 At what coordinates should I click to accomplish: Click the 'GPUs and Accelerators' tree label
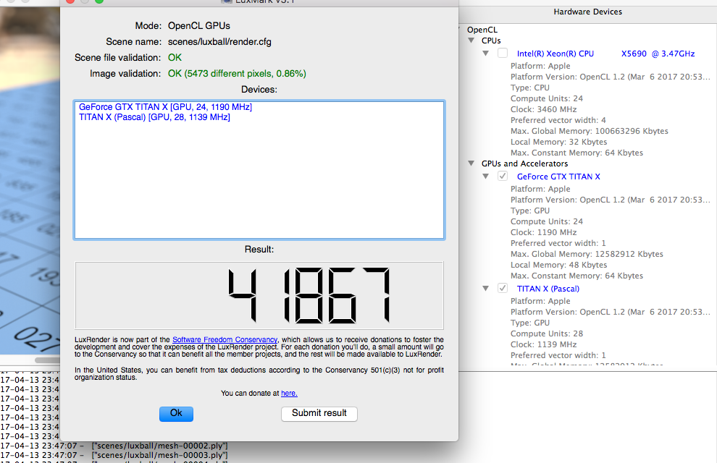(x=524, y=163)
